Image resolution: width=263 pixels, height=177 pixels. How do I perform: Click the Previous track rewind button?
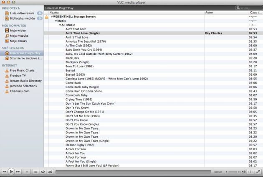tap(4, 172)
